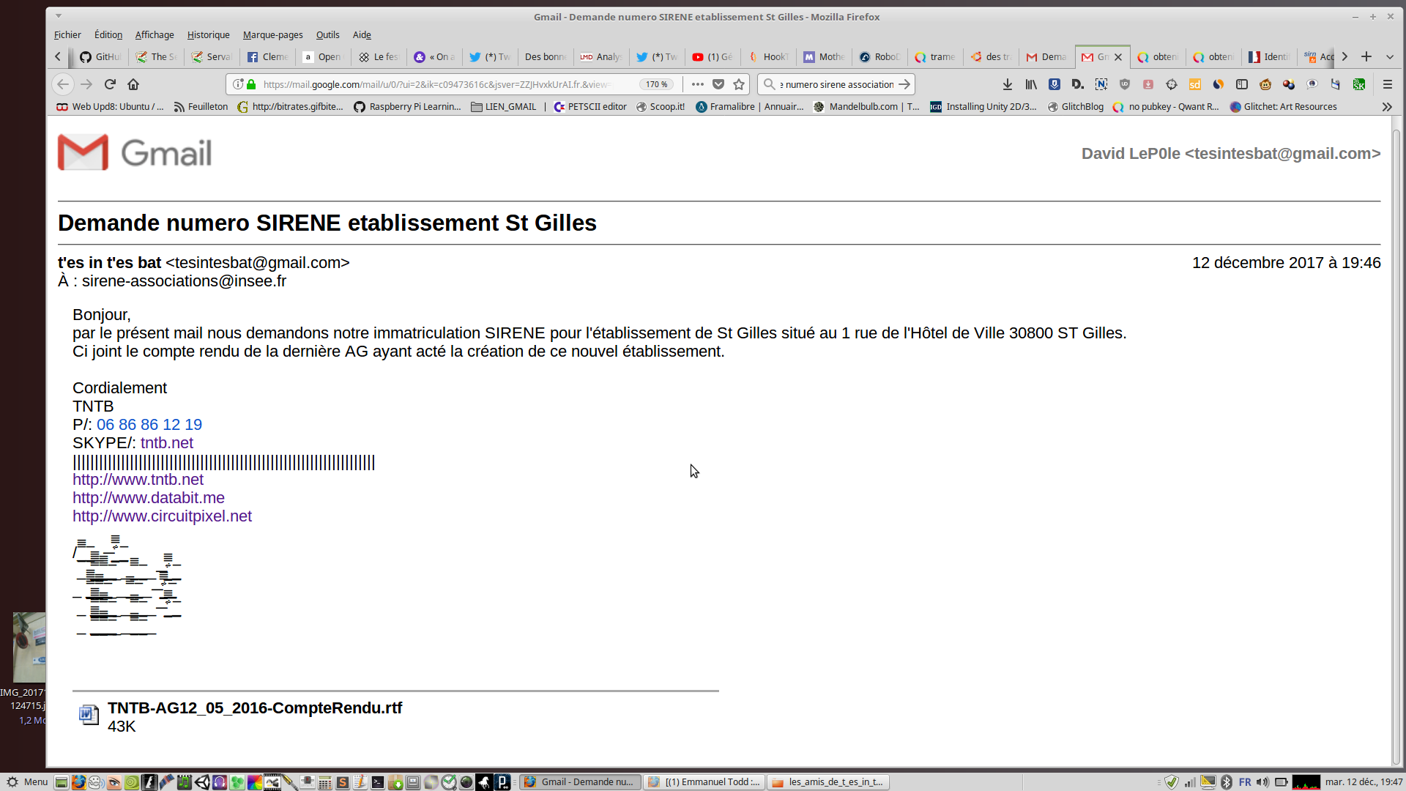Open page actions three-dot menu
Screen dimensions: 1406x791
698,84
